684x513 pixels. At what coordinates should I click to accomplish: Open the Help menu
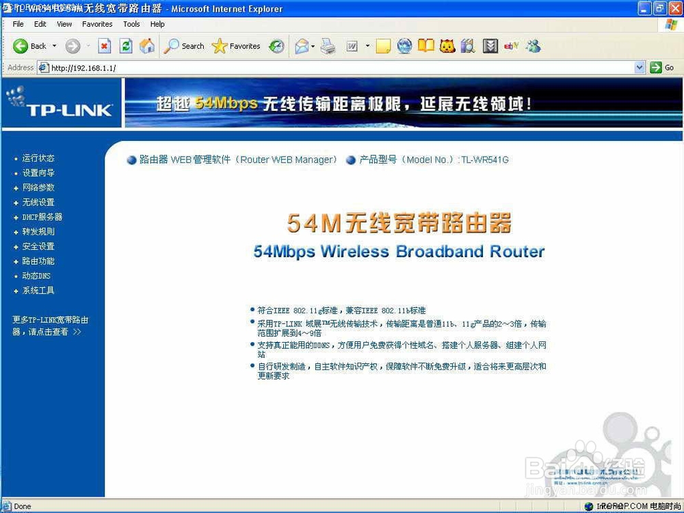coord(157,24)
